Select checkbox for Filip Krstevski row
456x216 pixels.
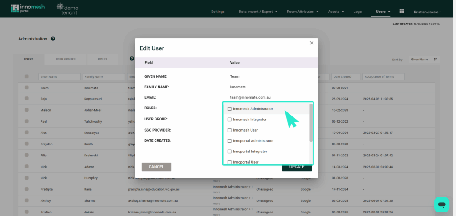tap(27, 155)
